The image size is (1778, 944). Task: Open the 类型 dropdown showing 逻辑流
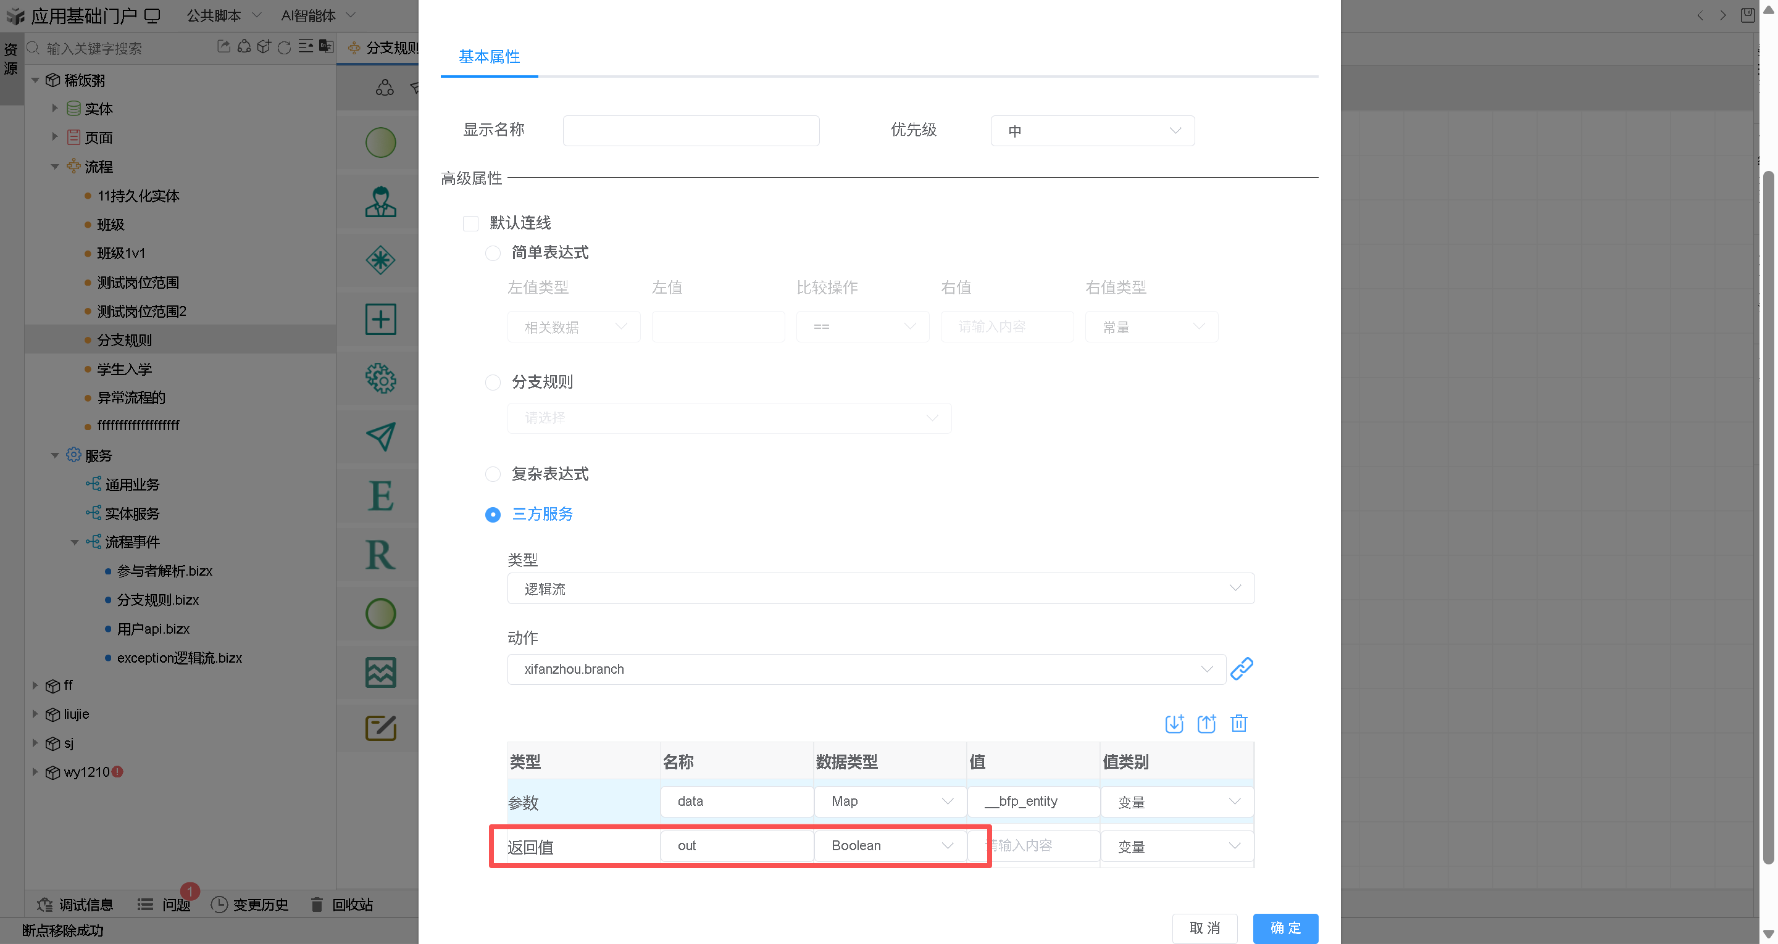[x=880, y=589]
